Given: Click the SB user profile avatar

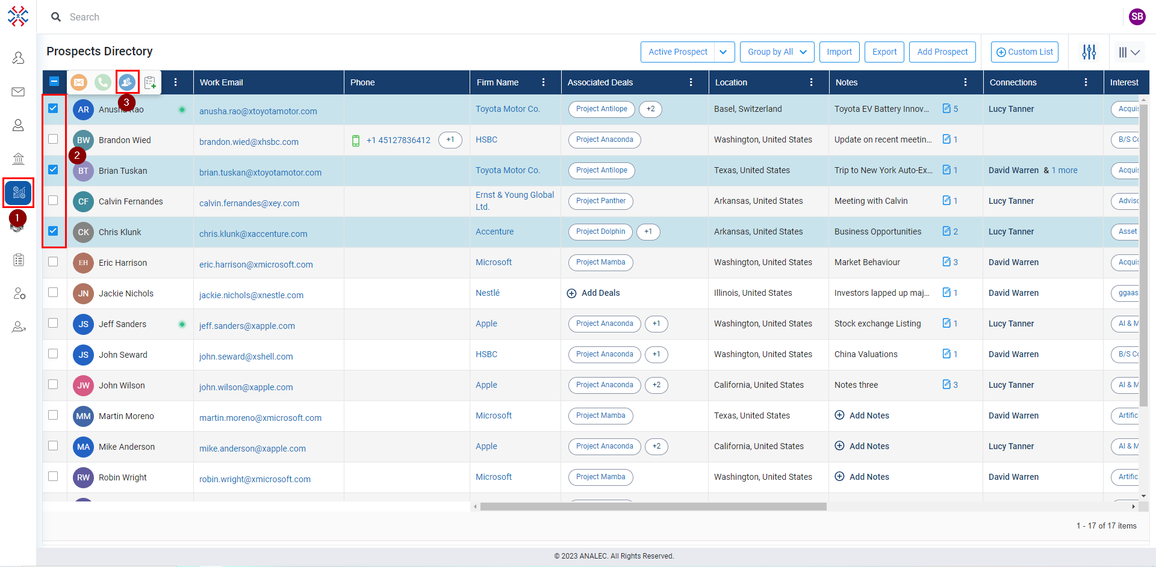Looking at the screenshot, I should [x=1137, y=17].
